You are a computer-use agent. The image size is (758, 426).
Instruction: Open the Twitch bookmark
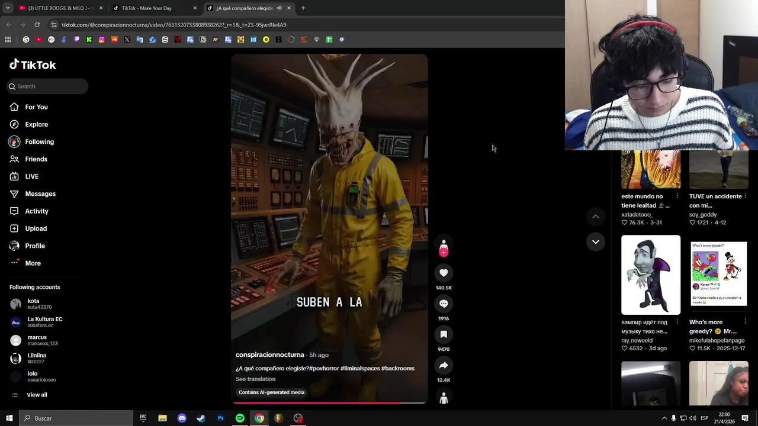point(76,40)
